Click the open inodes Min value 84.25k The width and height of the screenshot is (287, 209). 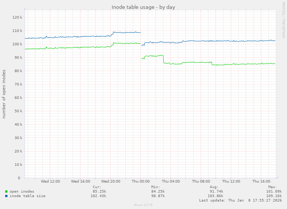(158, 192)
